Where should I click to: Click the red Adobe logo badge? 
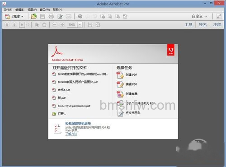pyautogui.click(x=171, y=50)
